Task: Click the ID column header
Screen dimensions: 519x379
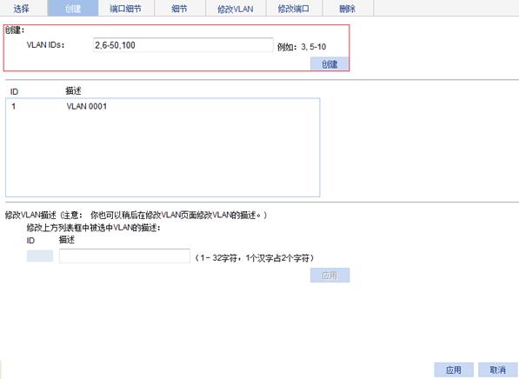Action: tap(14, 91)
